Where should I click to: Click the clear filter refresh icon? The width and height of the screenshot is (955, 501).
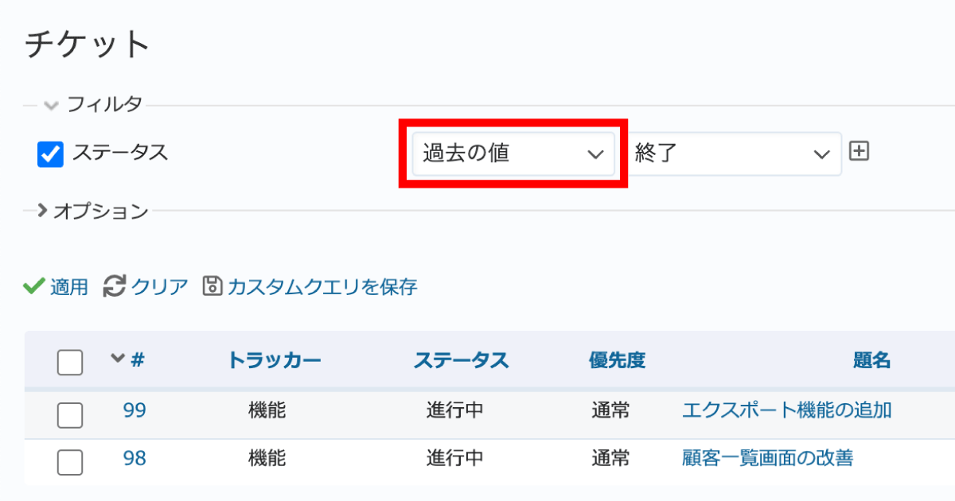(x=115, y=286)
